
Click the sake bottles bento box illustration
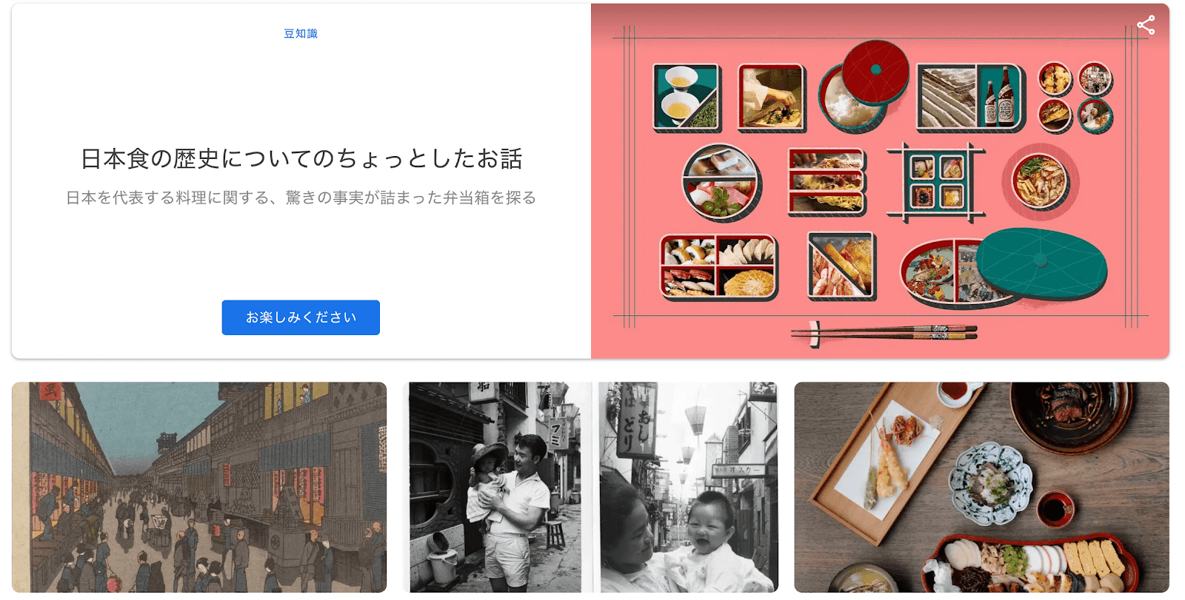971,98
